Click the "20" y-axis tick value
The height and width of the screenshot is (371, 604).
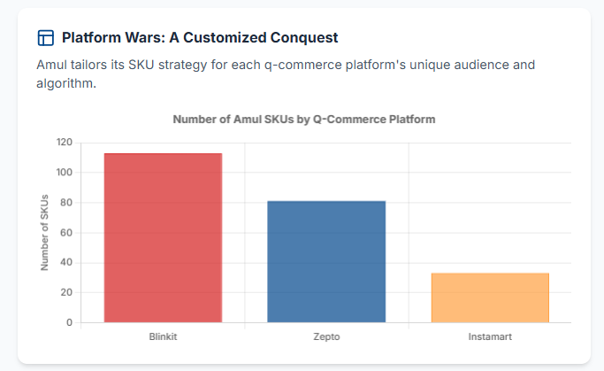pyautogui.click(x=66, y=292)
